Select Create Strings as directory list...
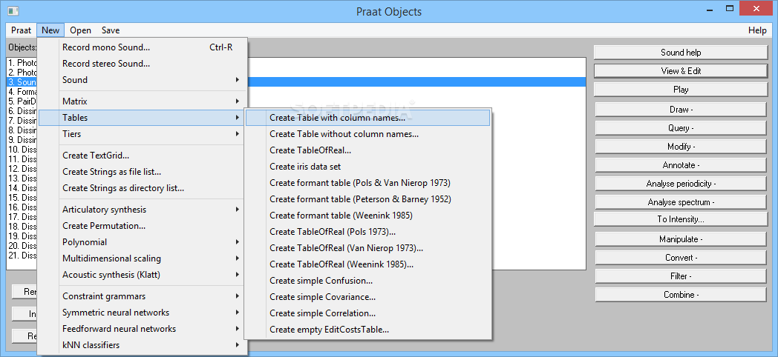 coord(143,188)
